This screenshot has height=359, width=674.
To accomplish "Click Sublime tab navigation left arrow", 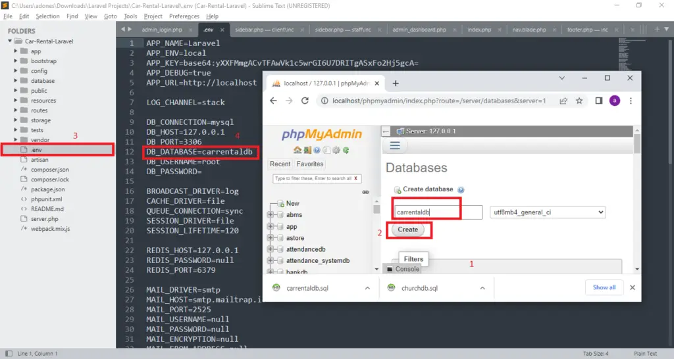I will click(x=123, y=29).
